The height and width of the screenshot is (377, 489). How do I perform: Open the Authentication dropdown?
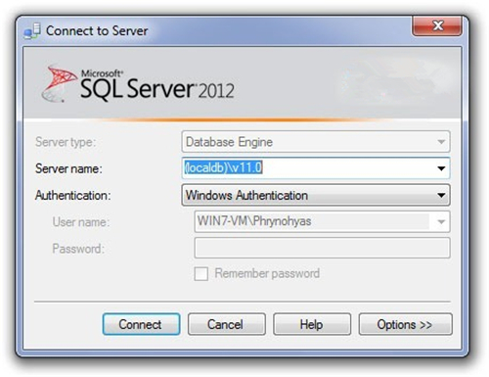click(316, 195)
